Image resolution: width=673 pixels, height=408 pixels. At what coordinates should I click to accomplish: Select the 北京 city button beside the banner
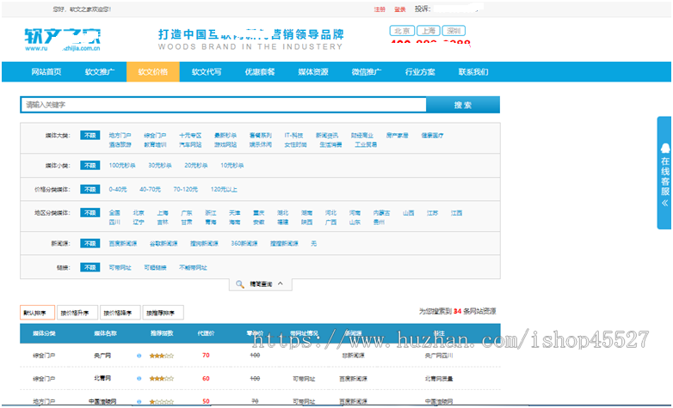click(x=402, y=31)
